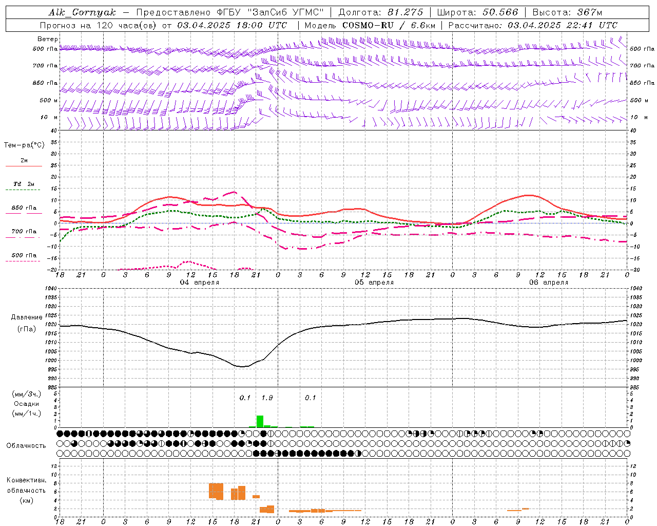The image size is (657, 526).
Task: Click the elevation value "Высота: 367м"
Action: pos(567,12)
